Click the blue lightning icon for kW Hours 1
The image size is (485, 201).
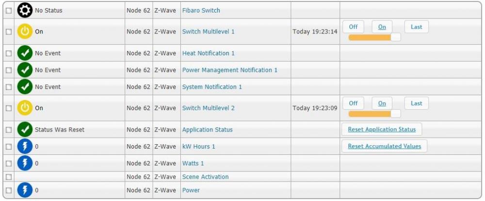coord(25,147)
